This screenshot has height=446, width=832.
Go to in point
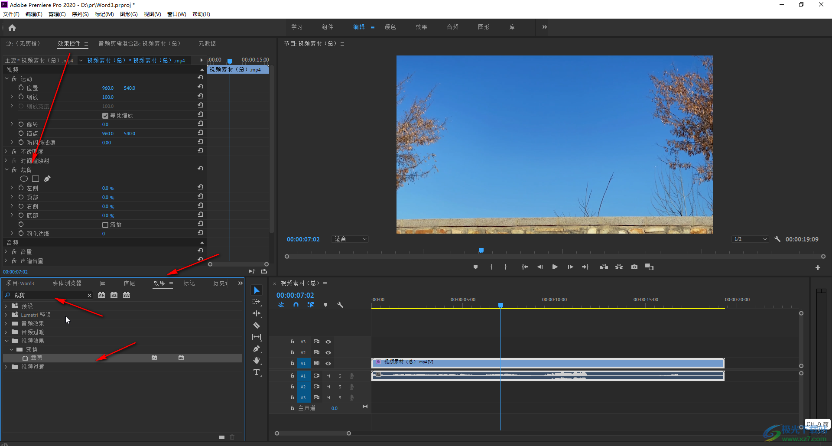[525, 267]
